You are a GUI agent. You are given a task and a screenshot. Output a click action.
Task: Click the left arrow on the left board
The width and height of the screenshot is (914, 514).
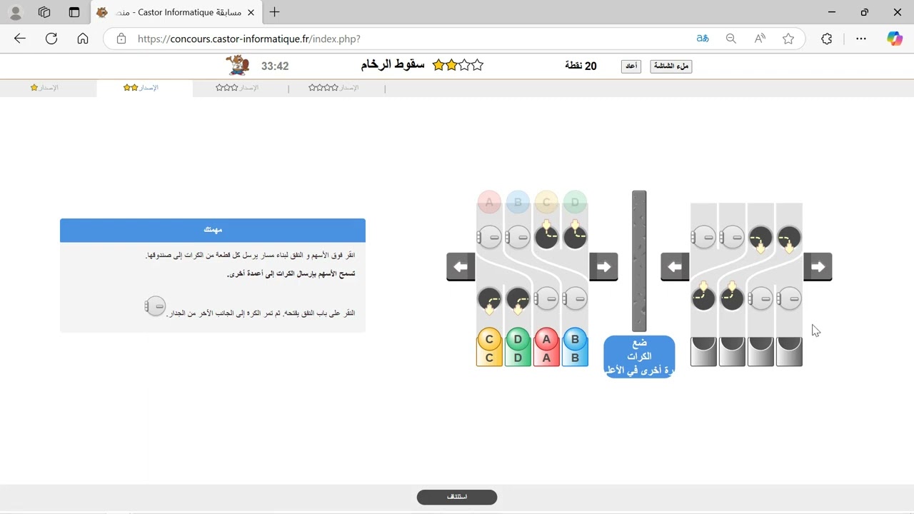tap(461, 267)
